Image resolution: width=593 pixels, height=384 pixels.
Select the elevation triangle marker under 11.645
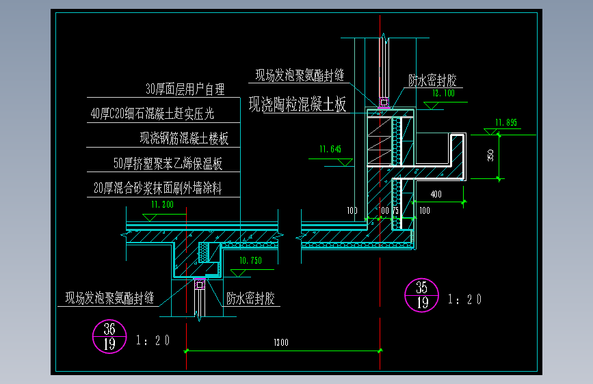coord(345,163)
